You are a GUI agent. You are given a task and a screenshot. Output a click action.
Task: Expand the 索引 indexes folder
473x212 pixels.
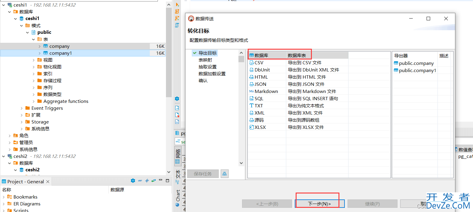tap(34, 74)
